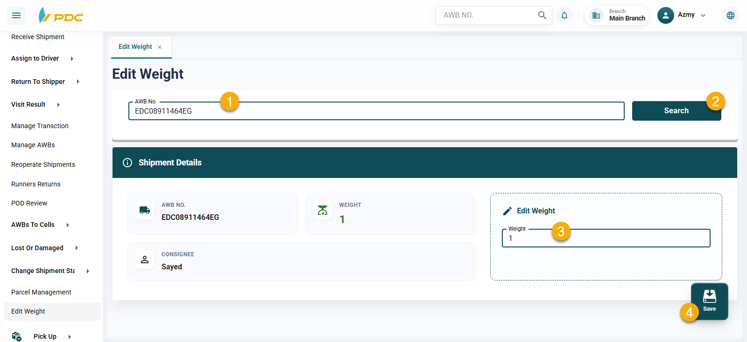This screenshot has width=747, height=342.
Task: Open Manage AWBs page
Action: click(x=33, y=145)
